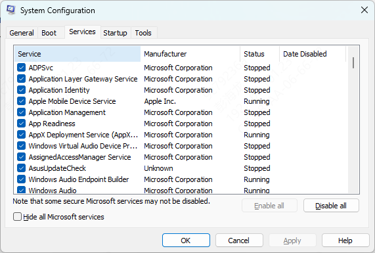Confirm with the OK button

186,241
